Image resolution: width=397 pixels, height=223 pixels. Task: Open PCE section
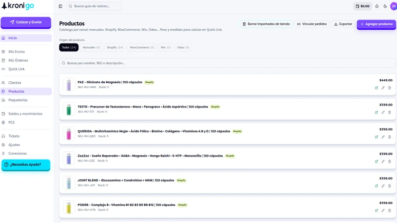coord(26,122)
